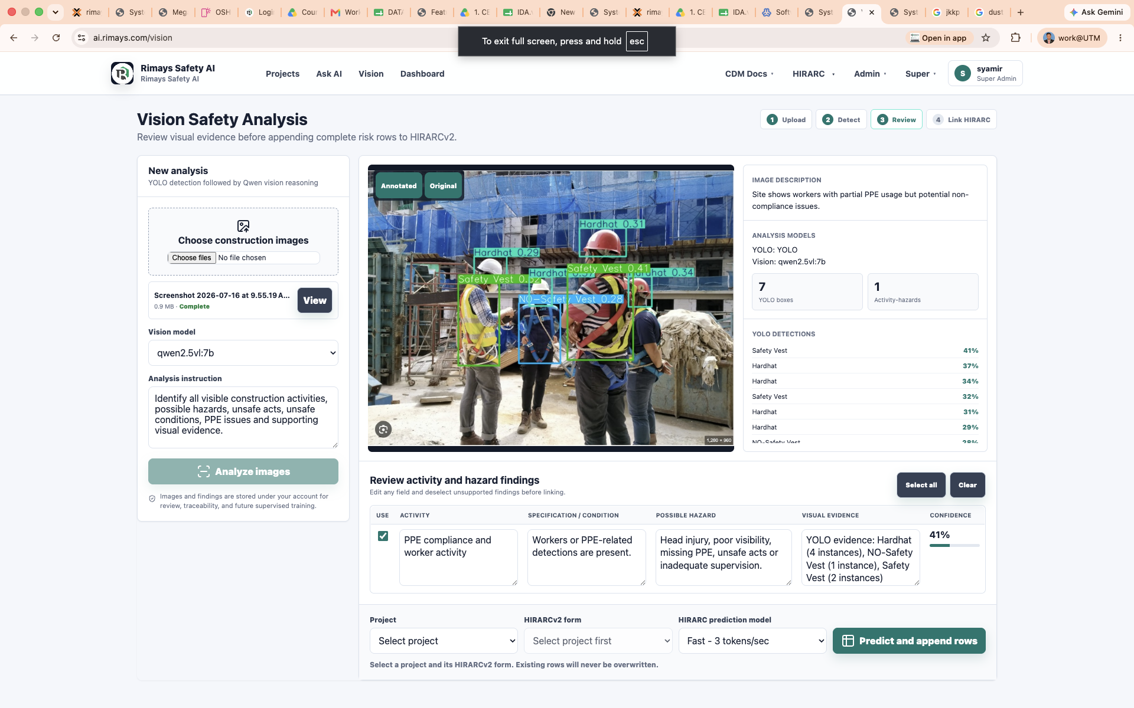The image size is (1134, 708).
Task: Switch to the jkkp Google tab
Action: click(x=946, y=12)
